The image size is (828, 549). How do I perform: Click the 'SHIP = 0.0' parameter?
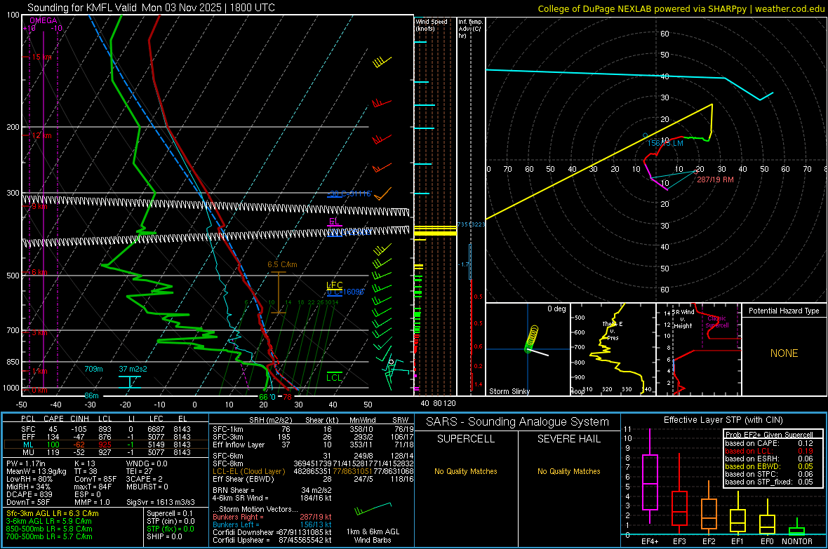tap(163, 536)
